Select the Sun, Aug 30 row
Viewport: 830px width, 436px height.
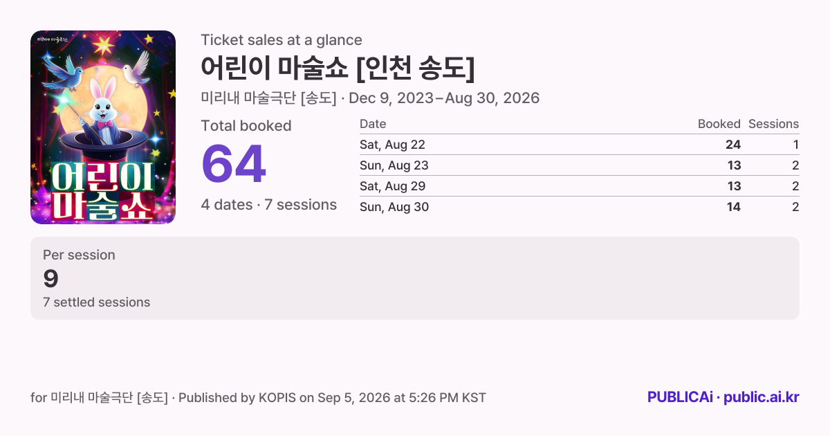[x=579, y=207]
